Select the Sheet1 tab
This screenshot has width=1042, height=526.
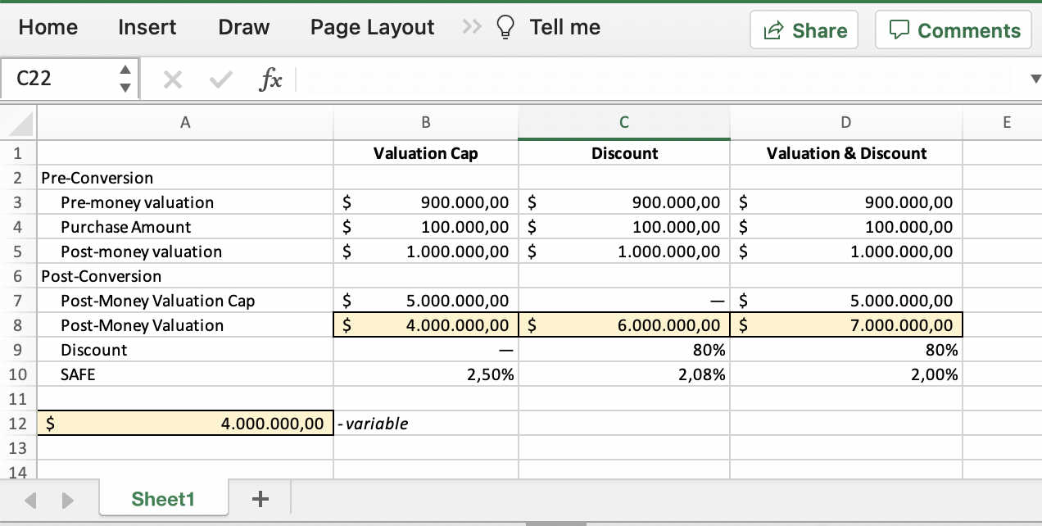(x=163, y=499)
